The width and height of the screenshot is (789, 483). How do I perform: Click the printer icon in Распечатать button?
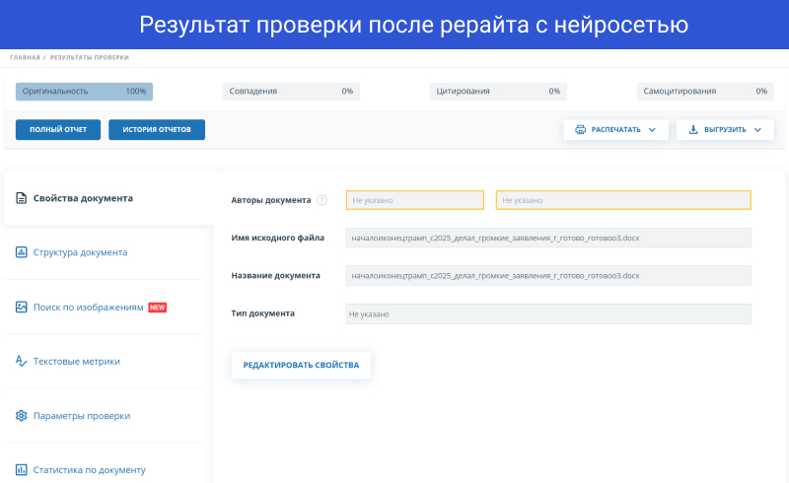click(x=580, y=130)
